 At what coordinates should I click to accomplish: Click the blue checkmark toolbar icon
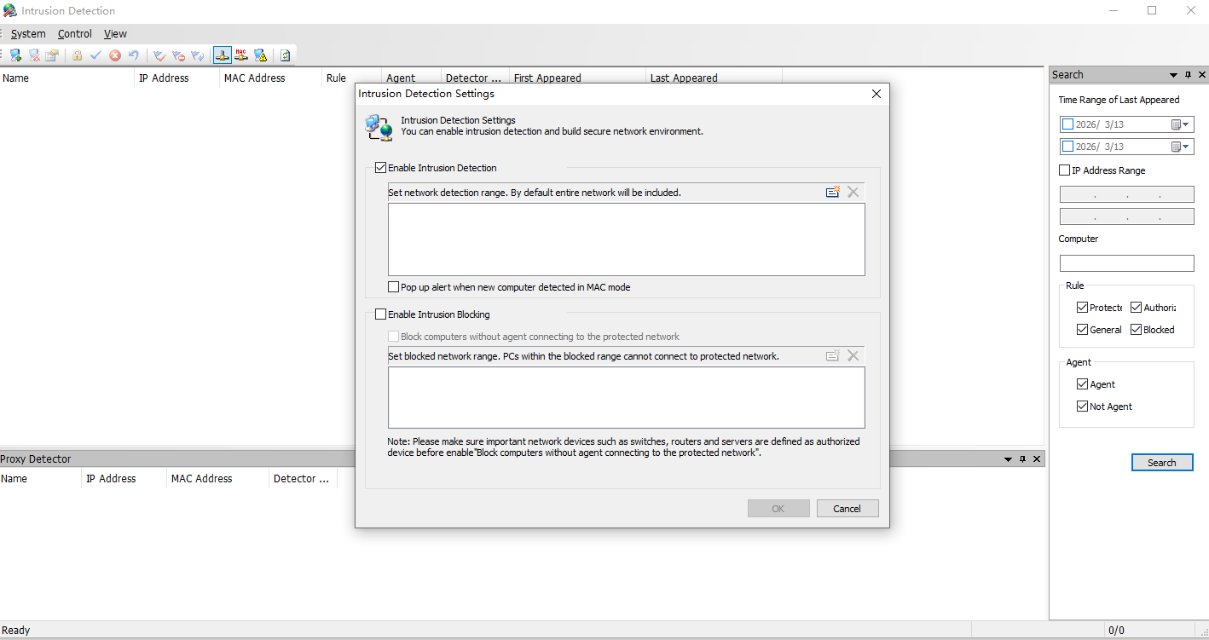[95, 55]
